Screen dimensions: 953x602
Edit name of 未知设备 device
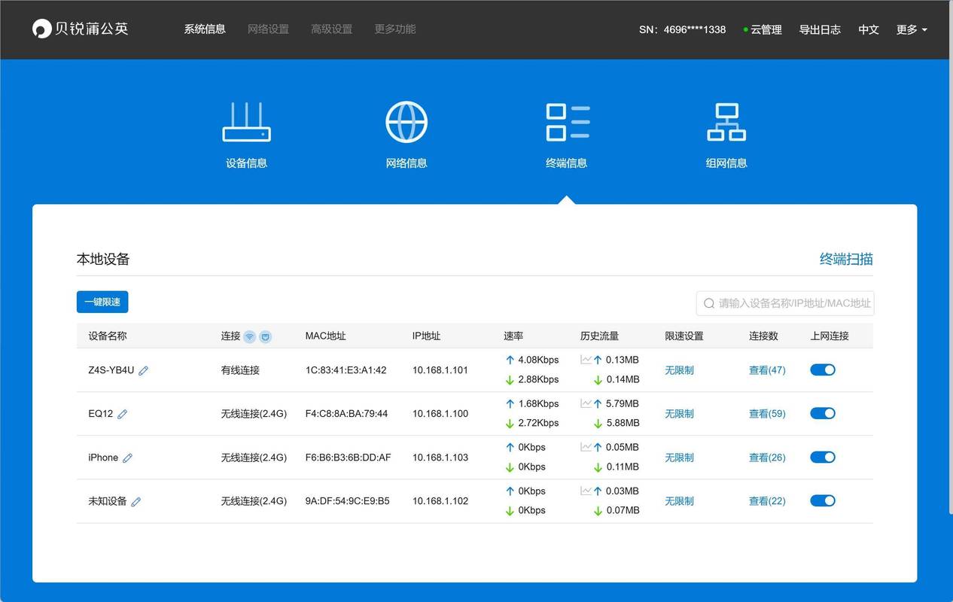pyautogui.click(x=136, y=501)
